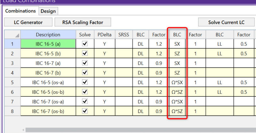Toggle Solve checkbox for IBC 16-7 (a)

click(x=85, y=63)
